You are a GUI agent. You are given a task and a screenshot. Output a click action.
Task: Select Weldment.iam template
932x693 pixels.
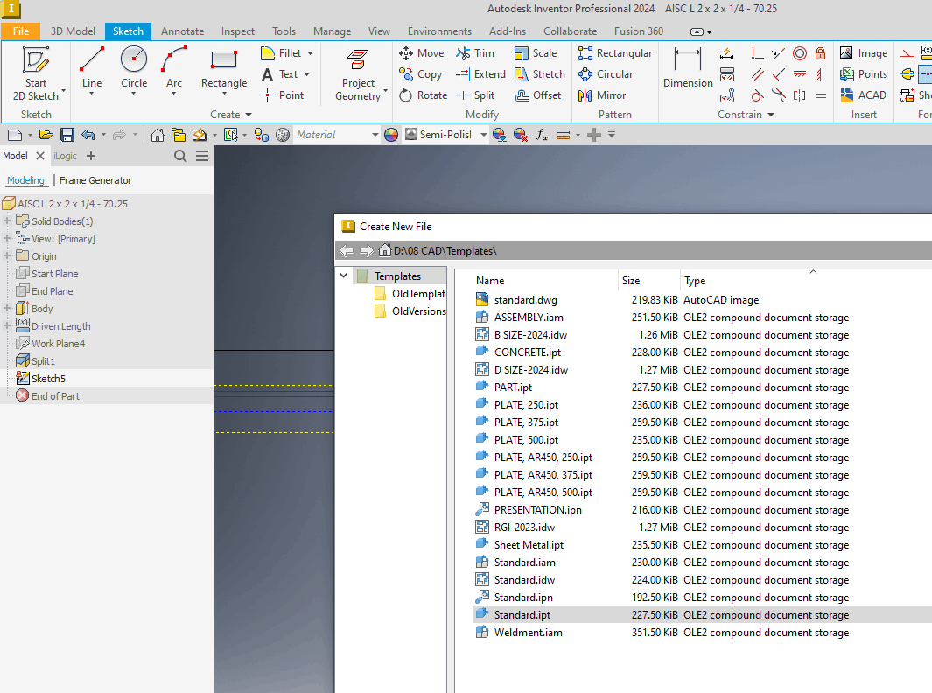528,633
